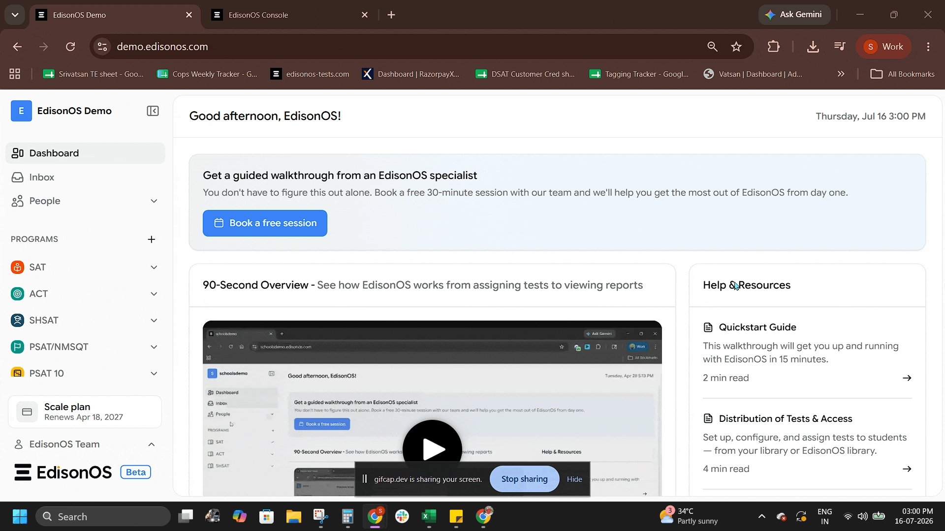Collapse the EdisonOS Team menu
Image resolution: width=945 pixels, height=531 pixels.
(x=152, y=444)
